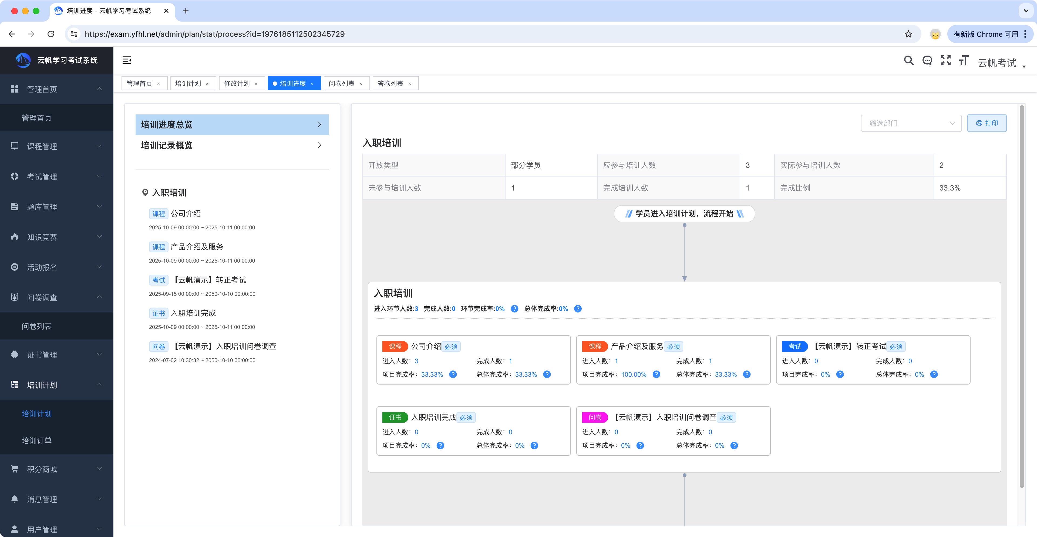Click help icon beside 总体完成率 in header row
1037x537 pixels.
(577, 308)
